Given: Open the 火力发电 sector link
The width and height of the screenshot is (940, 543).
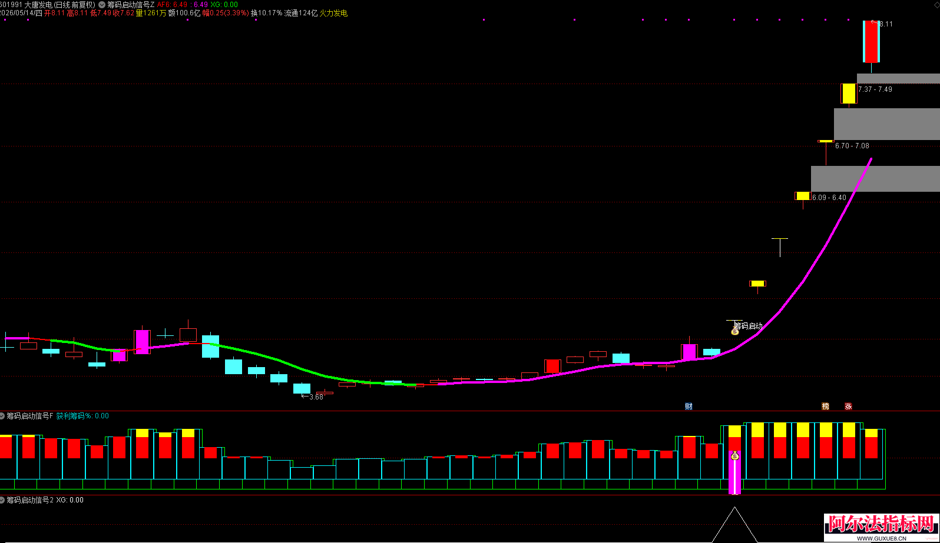Looking at the screenshot, I should click(333, 13).
